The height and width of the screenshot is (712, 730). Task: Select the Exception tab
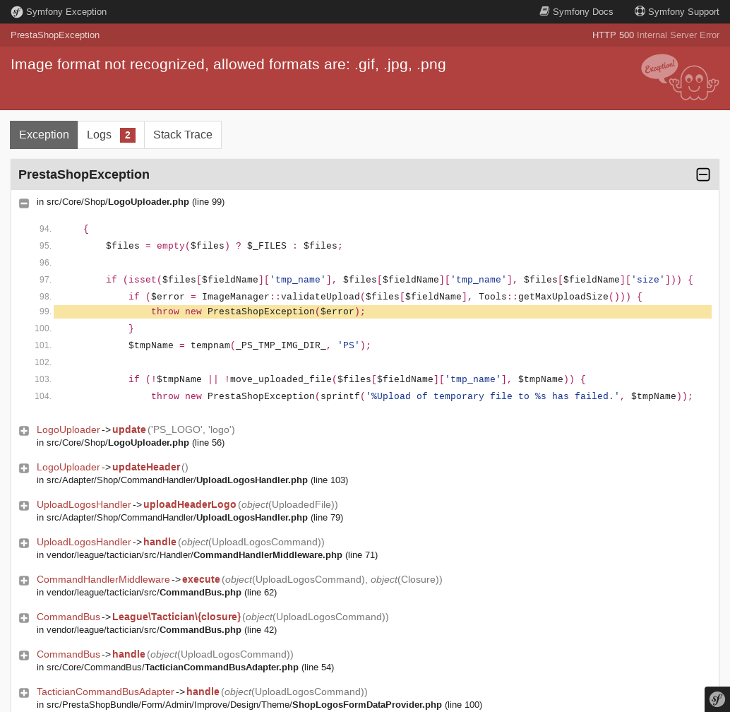pos(44,135)
